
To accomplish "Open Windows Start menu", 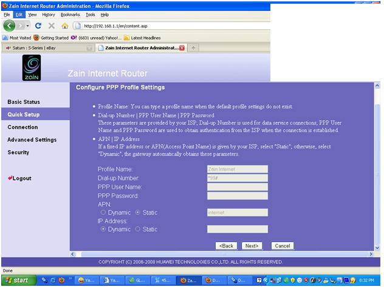I will 17,280.
